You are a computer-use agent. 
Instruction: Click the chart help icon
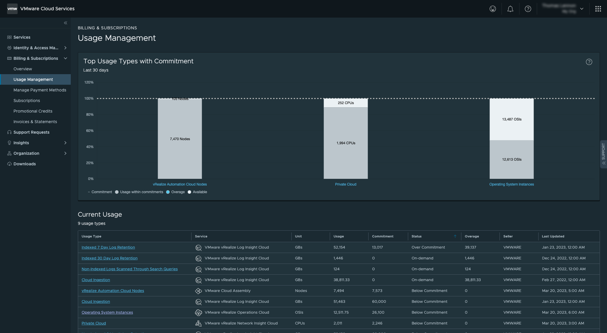pos(589,62)
